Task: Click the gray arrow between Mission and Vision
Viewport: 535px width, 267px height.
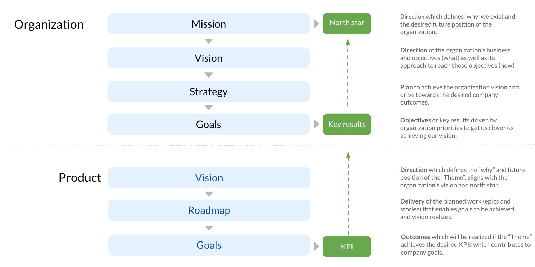Action: tap(208, 41)
